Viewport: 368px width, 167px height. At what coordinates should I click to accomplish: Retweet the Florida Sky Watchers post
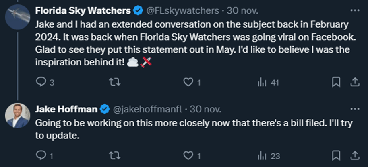click(x=114, y=82)
